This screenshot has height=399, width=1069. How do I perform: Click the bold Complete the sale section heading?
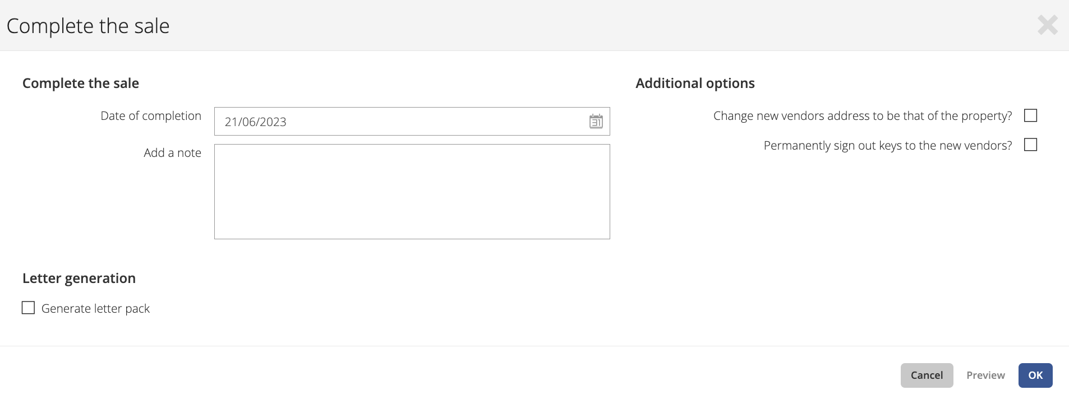[x=81, y=83]
